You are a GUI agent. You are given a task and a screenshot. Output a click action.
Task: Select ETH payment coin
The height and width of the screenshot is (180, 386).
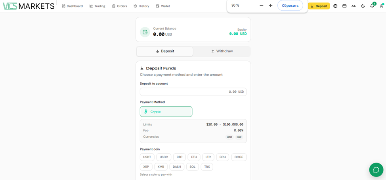pos(194,157)
